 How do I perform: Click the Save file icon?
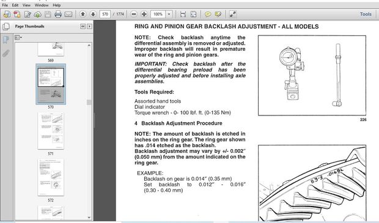click(x=48, y=14)
